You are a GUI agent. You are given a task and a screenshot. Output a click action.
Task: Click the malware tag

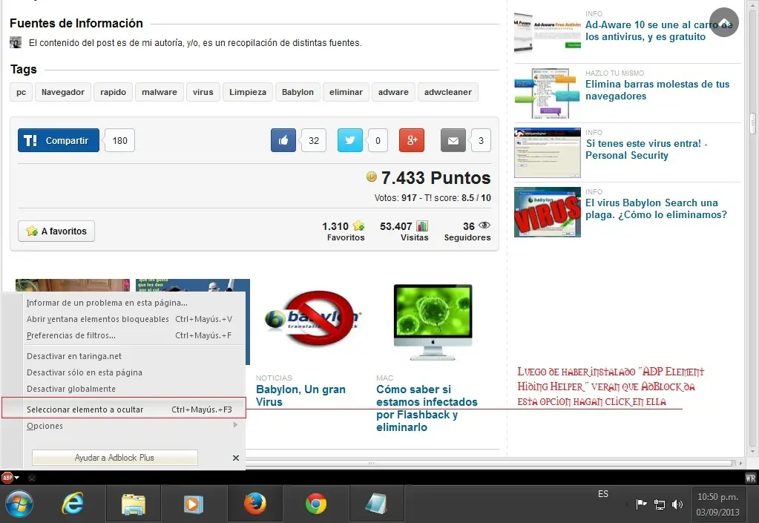[x=160, y=92]
